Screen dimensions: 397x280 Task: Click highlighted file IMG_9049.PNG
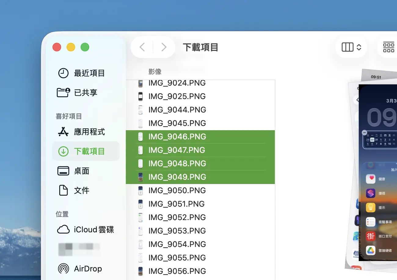[200, 177]
